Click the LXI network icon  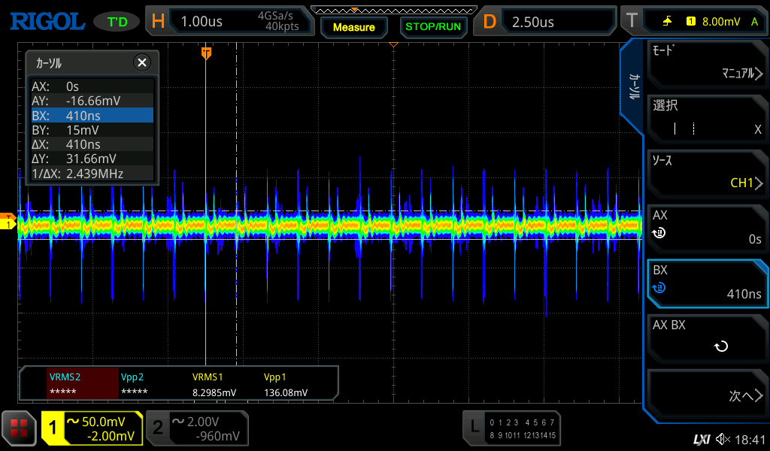pos(700,439)
